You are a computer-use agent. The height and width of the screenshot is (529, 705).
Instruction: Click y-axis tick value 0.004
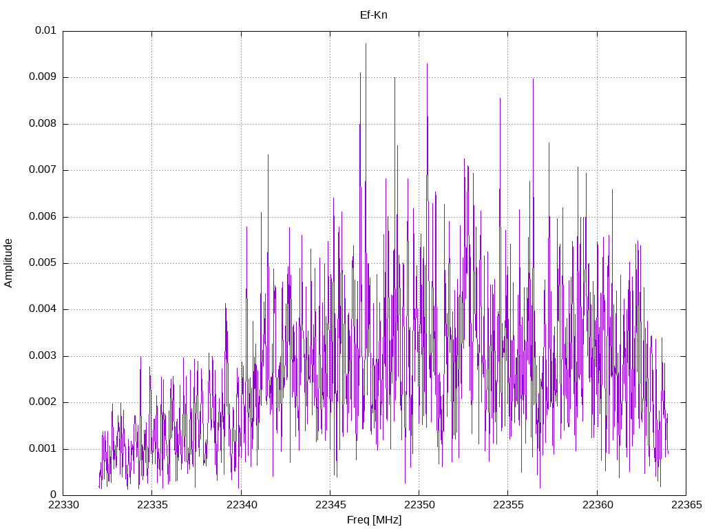(x=43, y=309)
